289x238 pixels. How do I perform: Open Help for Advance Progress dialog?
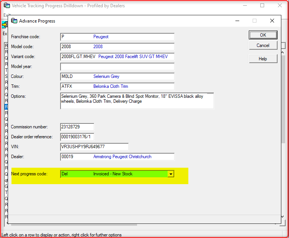[x=263, y=59]
